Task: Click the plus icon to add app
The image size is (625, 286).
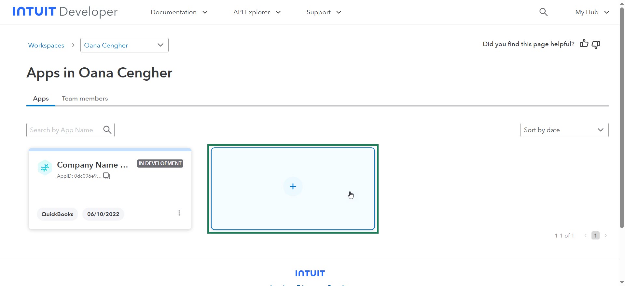Action: [293, 186]
